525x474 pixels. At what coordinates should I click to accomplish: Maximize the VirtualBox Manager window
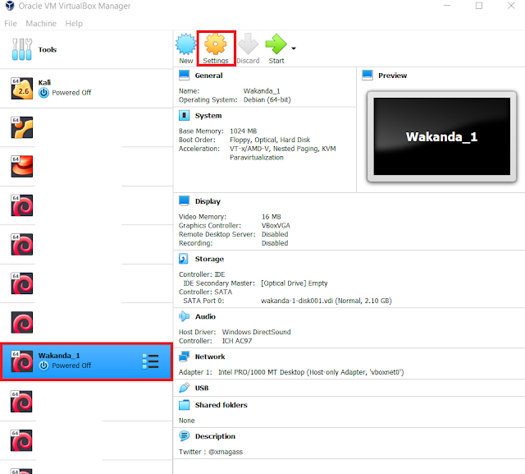point(479,6)
